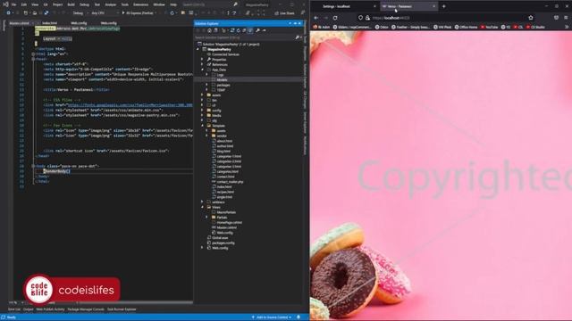Select recipes.html in Solution Explorer
The height and width of the screenshot is (321, 572).
(225, 192)
